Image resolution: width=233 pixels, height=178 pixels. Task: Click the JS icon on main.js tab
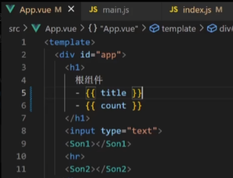coord(93,9)
